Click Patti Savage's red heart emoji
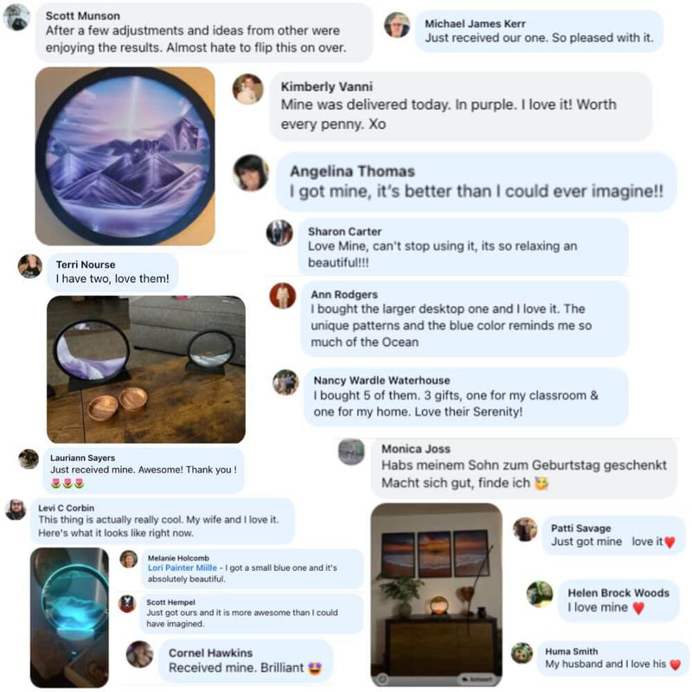Viewport: 692px width, 692px height. pos(670,542)
